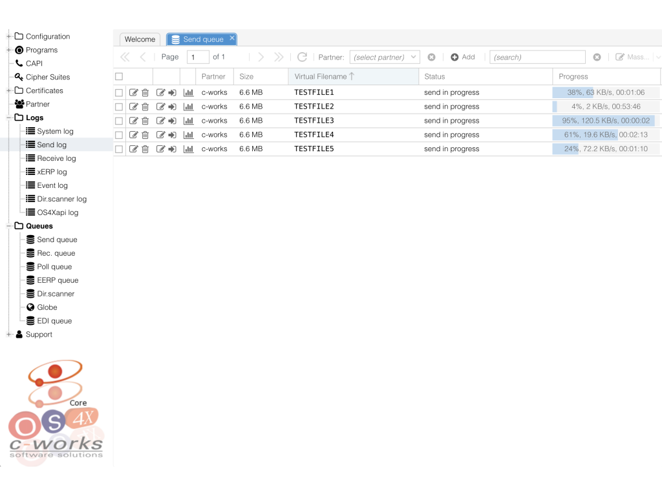
Task: Expand the Support tree node
Action: pyautogui.click(x=9, y=335)
